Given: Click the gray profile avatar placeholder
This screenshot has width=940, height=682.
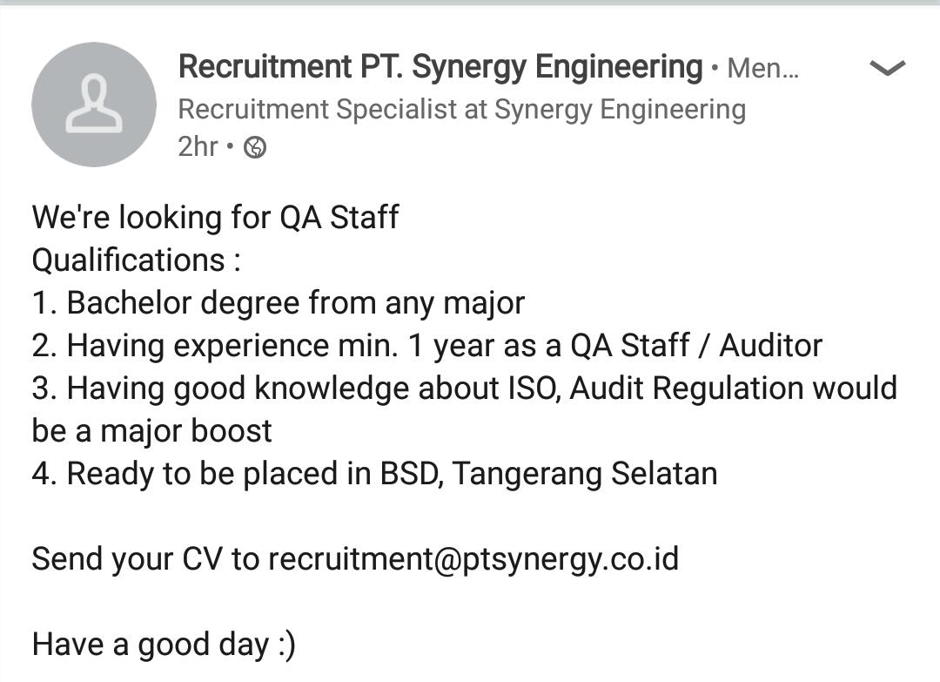Looking at the screenshot, I should pos(94,105).
